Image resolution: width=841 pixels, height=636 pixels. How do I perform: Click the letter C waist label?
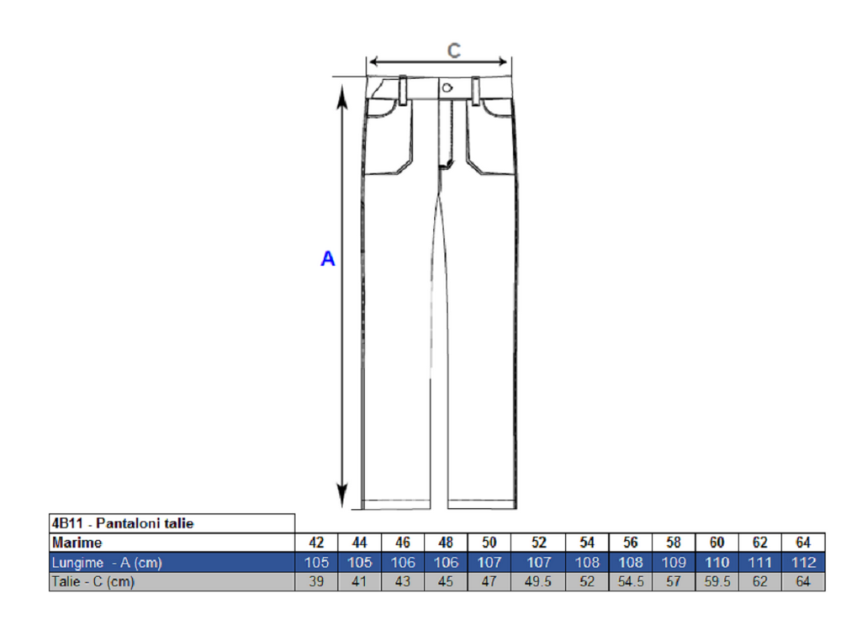click(x=453, y=50)
